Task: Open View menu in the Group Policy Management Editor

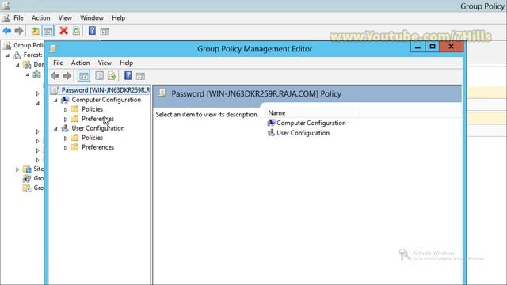Action: tap(105, 63)
